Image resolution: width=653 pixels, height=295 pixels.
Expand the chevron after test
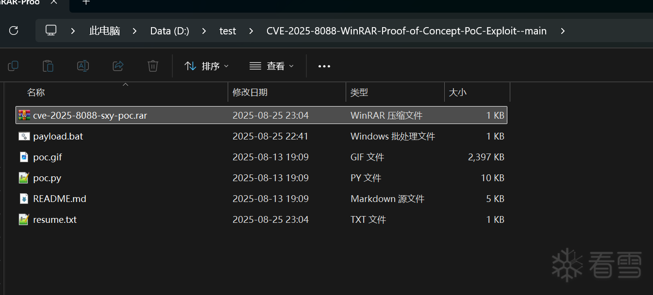(x=251, y=31)
